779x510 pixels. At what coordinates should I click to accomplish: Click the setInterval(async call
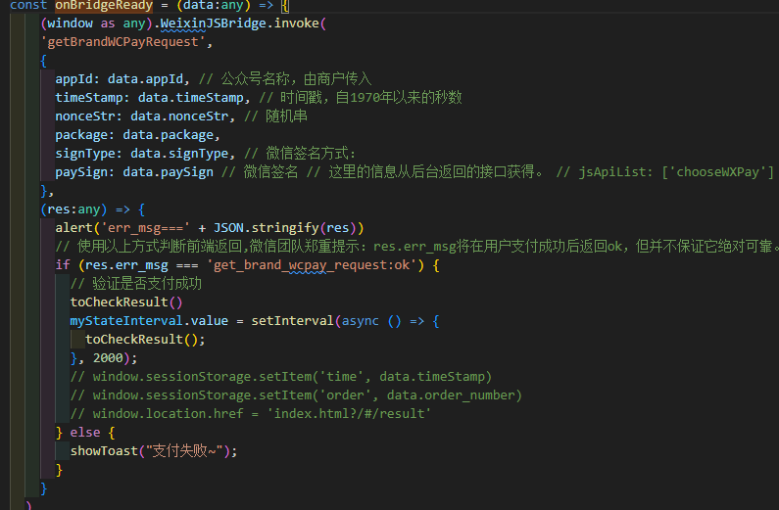(315, 321)
